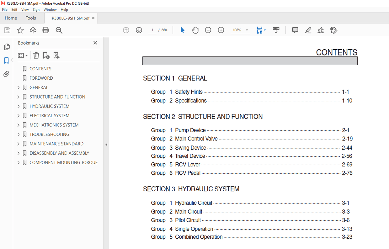Go to the next page

[x=139, y=30]
